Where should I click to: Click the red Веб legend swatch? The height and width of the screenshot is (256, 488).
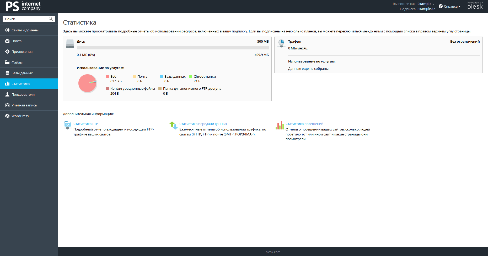[x=107, y=76]
